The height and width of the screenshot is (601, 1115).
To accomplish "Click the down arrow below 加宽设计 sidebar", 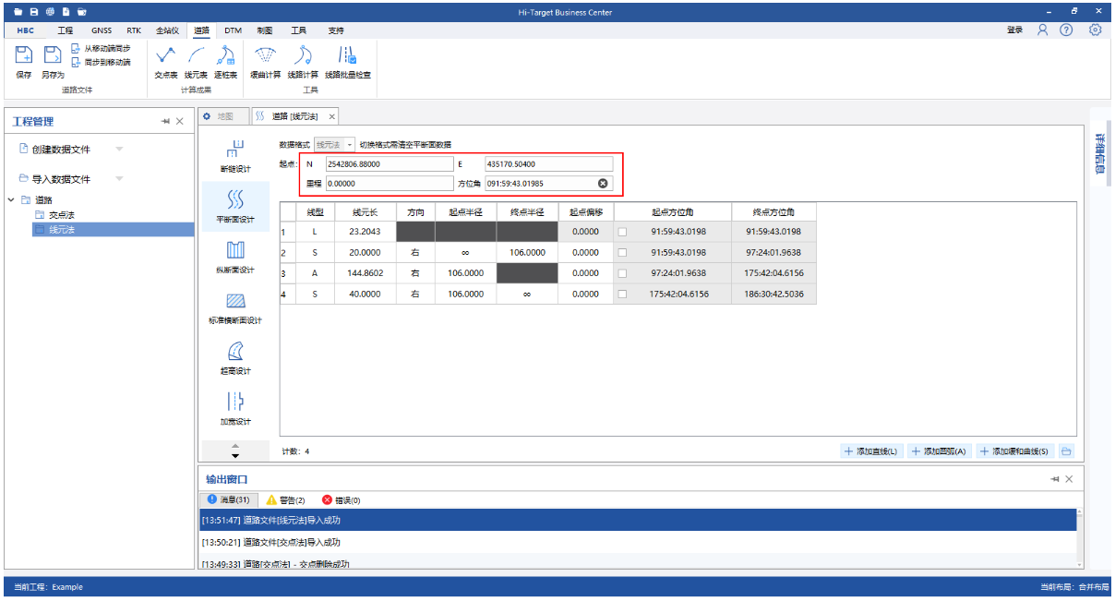I will [234, 455].
